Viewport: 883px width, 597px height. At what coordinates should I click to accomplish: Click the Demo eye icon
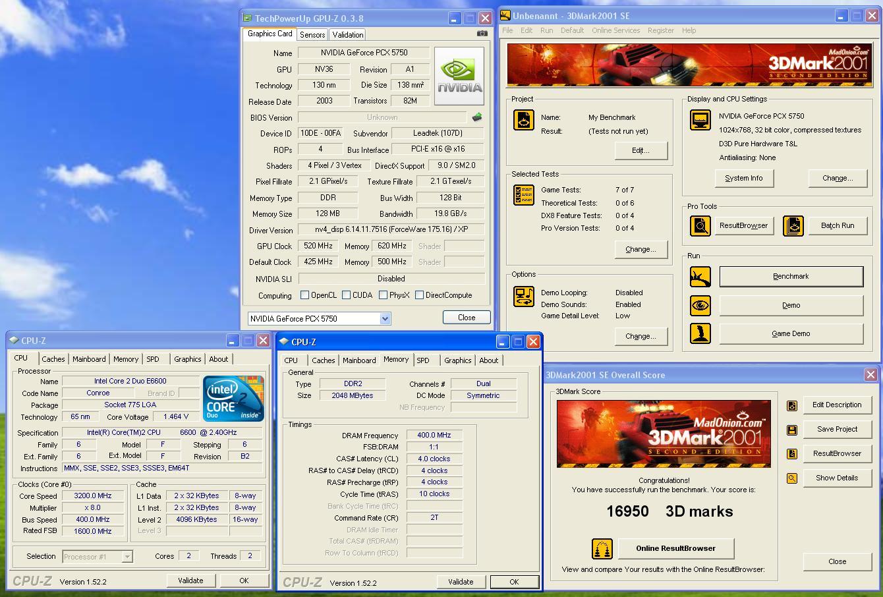click(700, 306)
